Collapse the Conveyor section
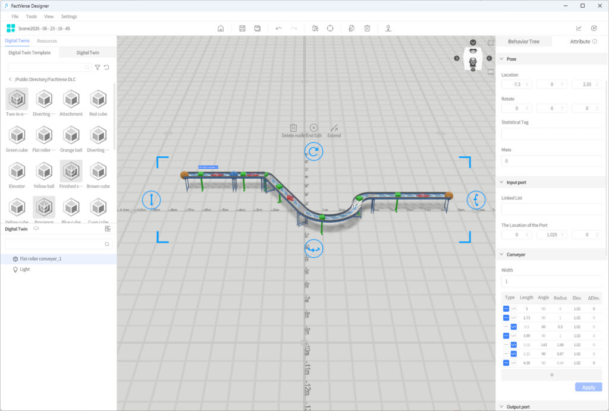This screenshot has height=411, width=609. (x=501, y=254)
